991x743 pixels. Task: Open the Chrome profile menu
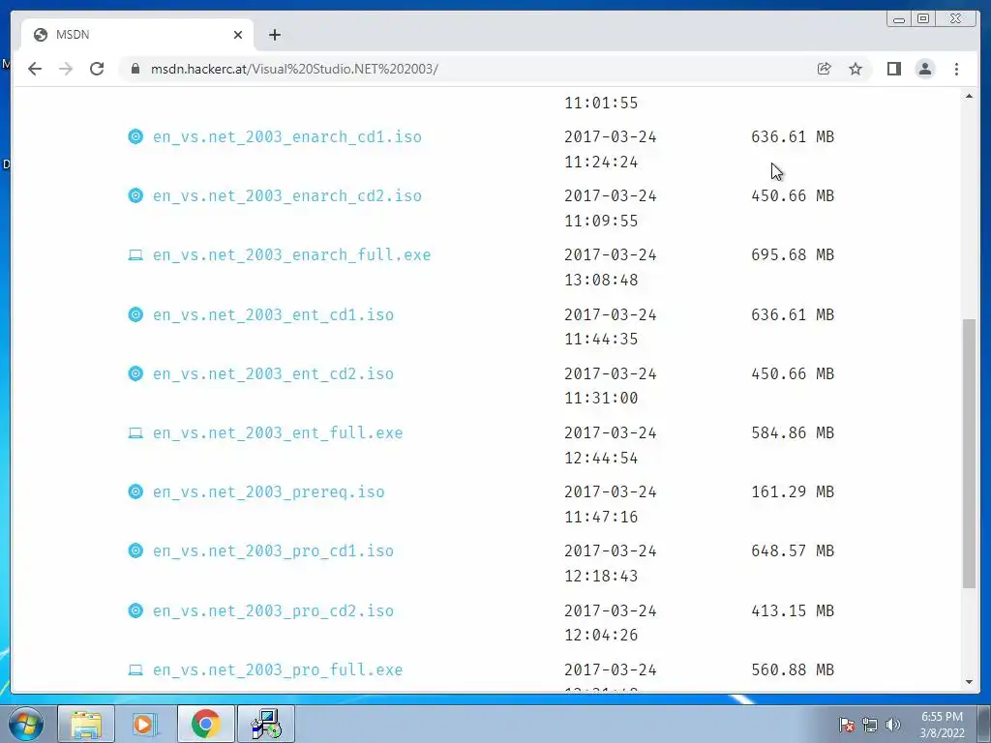pyautogui.click(x=924, y=69)
